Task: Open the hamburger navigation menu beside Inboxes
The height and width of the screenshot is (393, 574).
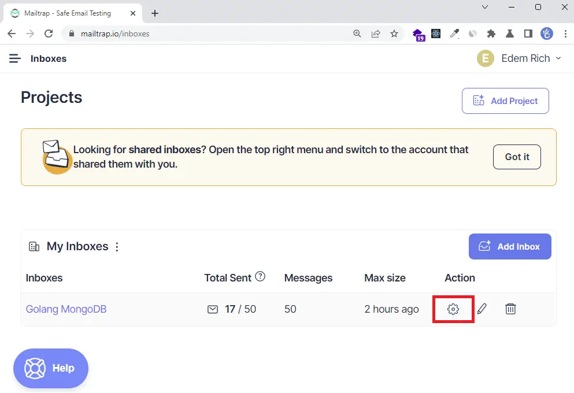Action: tap(14, 58)
